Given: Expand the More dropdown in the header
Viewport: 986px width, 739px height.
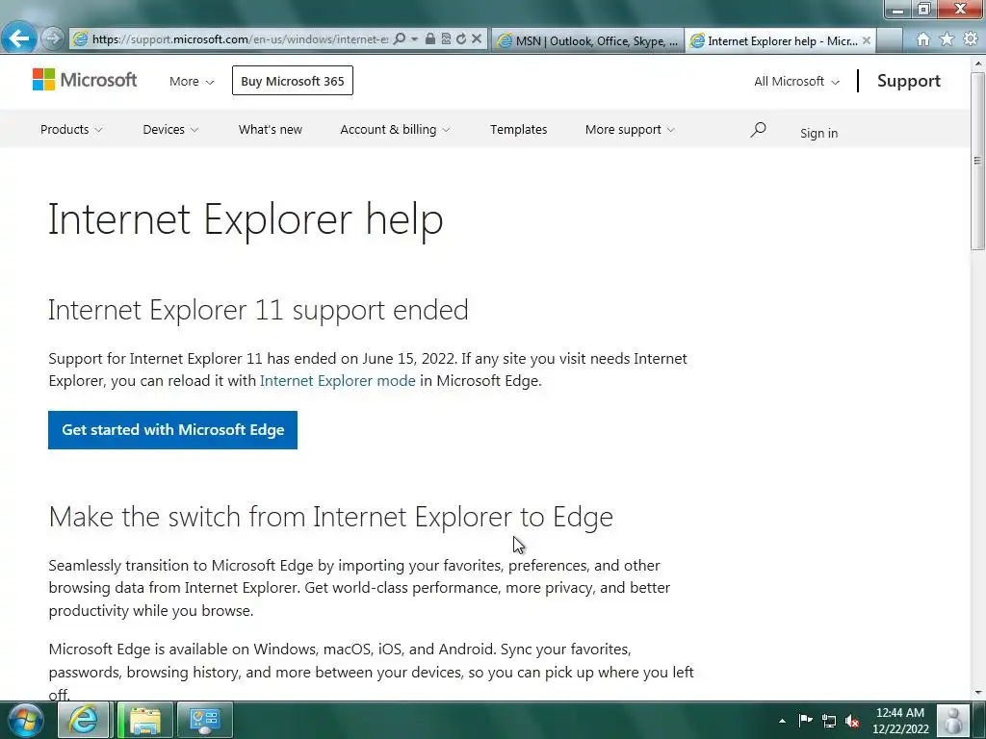Looking at the screenshot, I should pyautogui.click(x=192, y=81).
